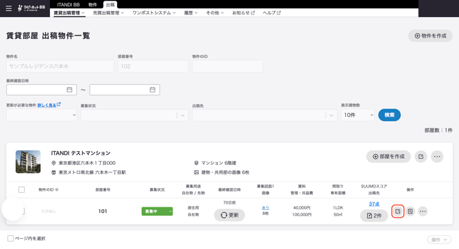
Task: Open the 37点 SUUMO score link
Action: tap(374, 204)
